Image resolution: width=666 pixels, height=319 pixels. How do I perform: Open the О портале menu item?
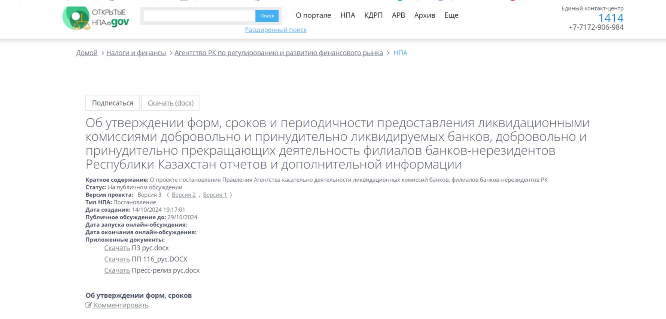[313, 15]
